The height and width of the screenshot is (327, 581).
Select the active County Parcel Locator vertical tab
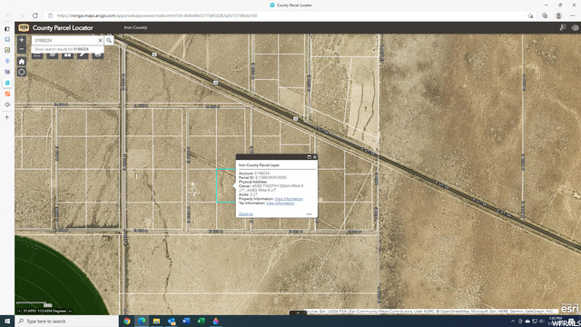7,83
